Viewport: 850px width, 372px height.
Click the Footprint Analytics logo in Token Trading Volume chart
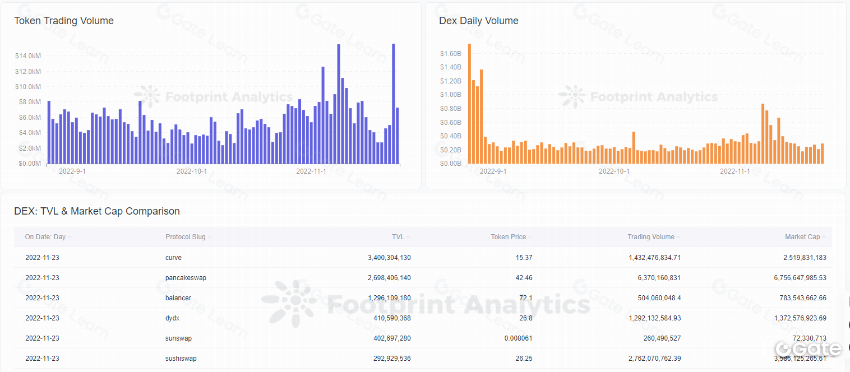147,96
